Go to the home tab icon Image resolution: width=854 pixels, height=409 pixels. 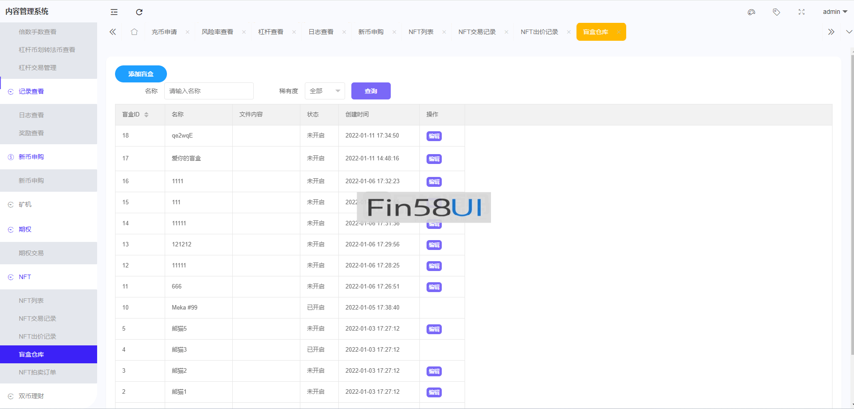pos(134,32)
